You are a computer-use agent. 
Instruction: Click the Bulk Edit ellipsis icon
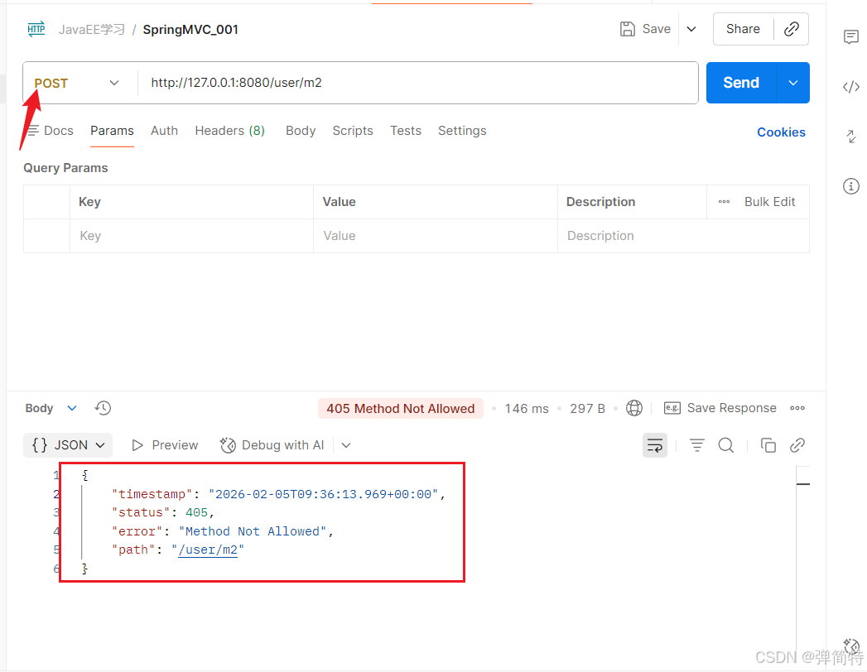(x=724, y=202)
